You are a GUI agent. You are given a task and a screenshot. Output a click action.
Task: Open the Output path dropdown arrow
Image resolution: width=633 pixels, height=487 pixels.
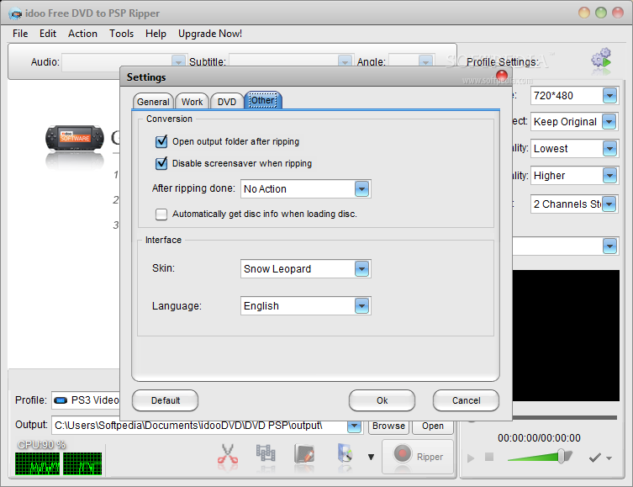354,426
